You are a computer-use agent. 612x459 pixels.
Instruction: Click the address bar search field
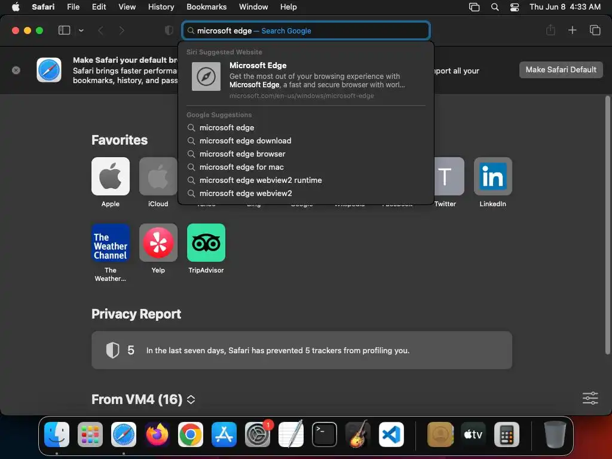tap(307, 30)
